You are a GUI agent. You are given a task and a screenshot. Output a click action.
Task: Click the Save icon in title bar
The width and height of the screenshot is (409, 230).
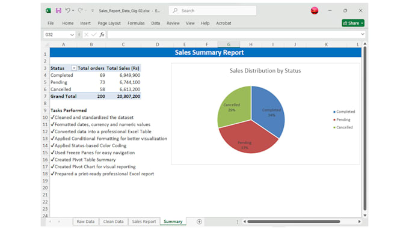click(58, 10)
